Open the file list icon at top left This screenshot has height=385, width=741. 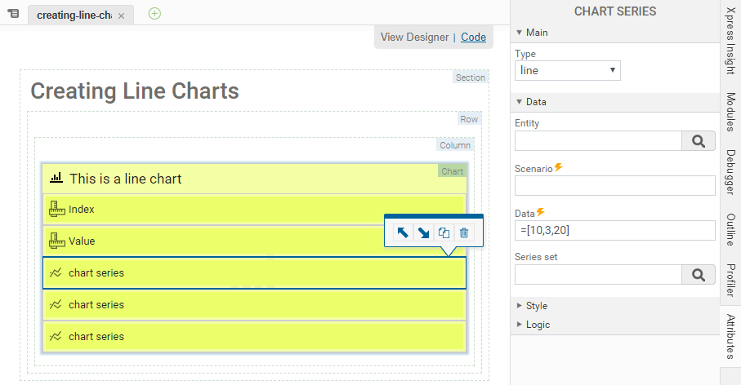pos(13,15)
